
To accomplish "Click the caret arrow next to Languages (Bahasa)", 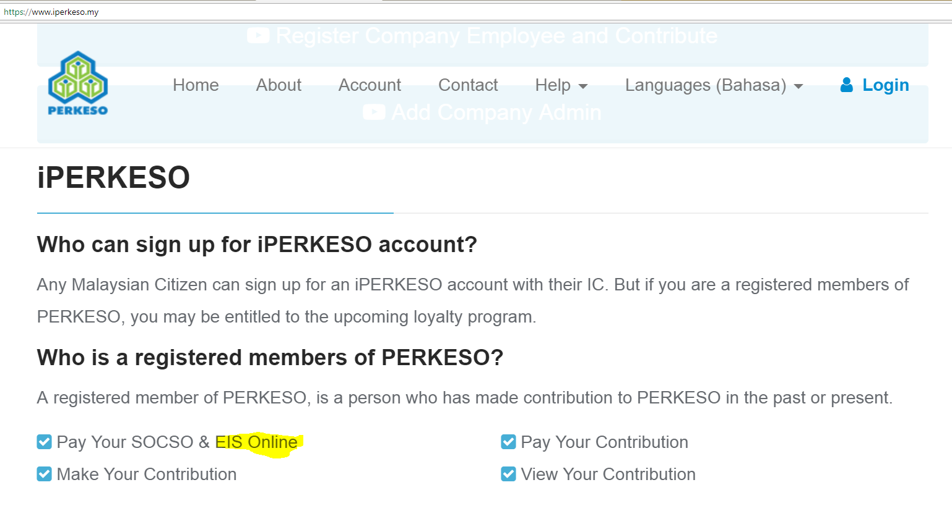I will point(798,86).
